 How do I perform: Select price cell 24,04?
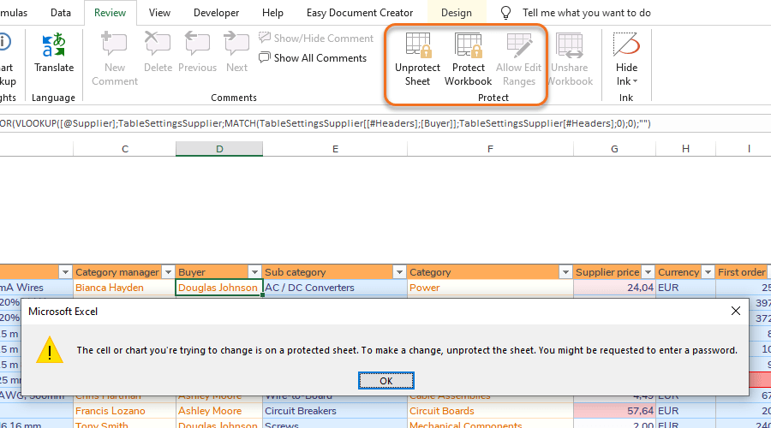pyautogui.click(x=614, y=288)
